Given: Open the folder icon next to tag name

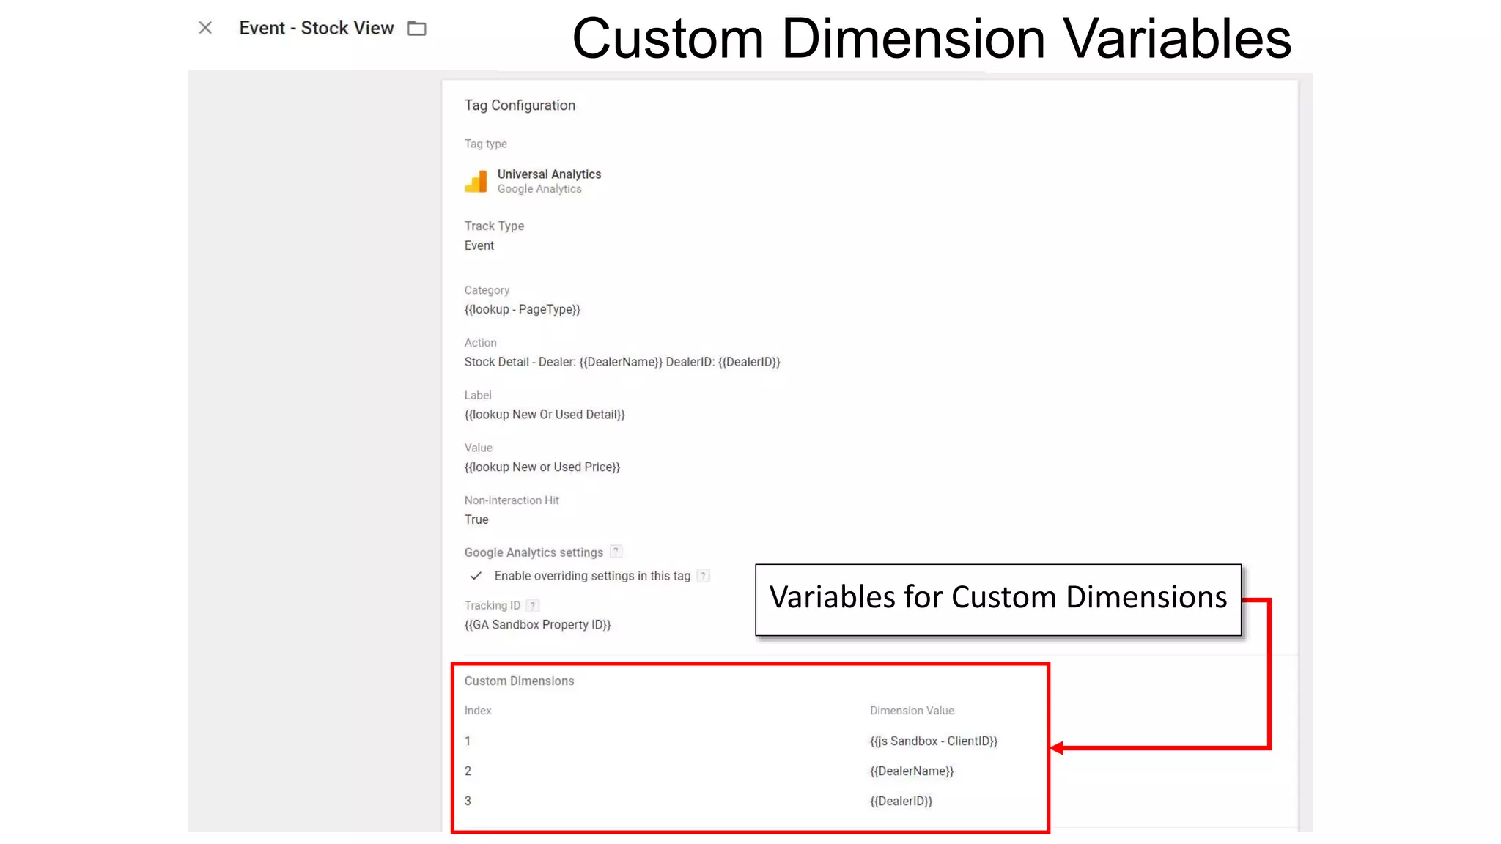Looking at the screenshot, I should 417,29.
